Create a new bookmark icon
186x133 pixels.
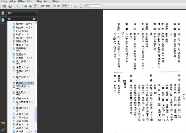[x=34, y=19]
